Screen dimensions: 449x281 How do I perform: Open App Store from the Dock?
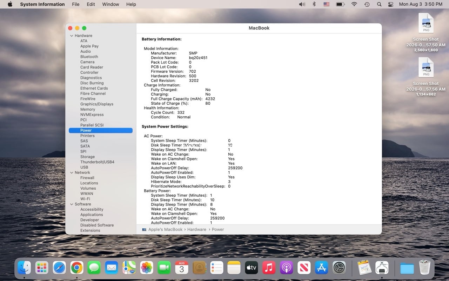coord(321,268)
